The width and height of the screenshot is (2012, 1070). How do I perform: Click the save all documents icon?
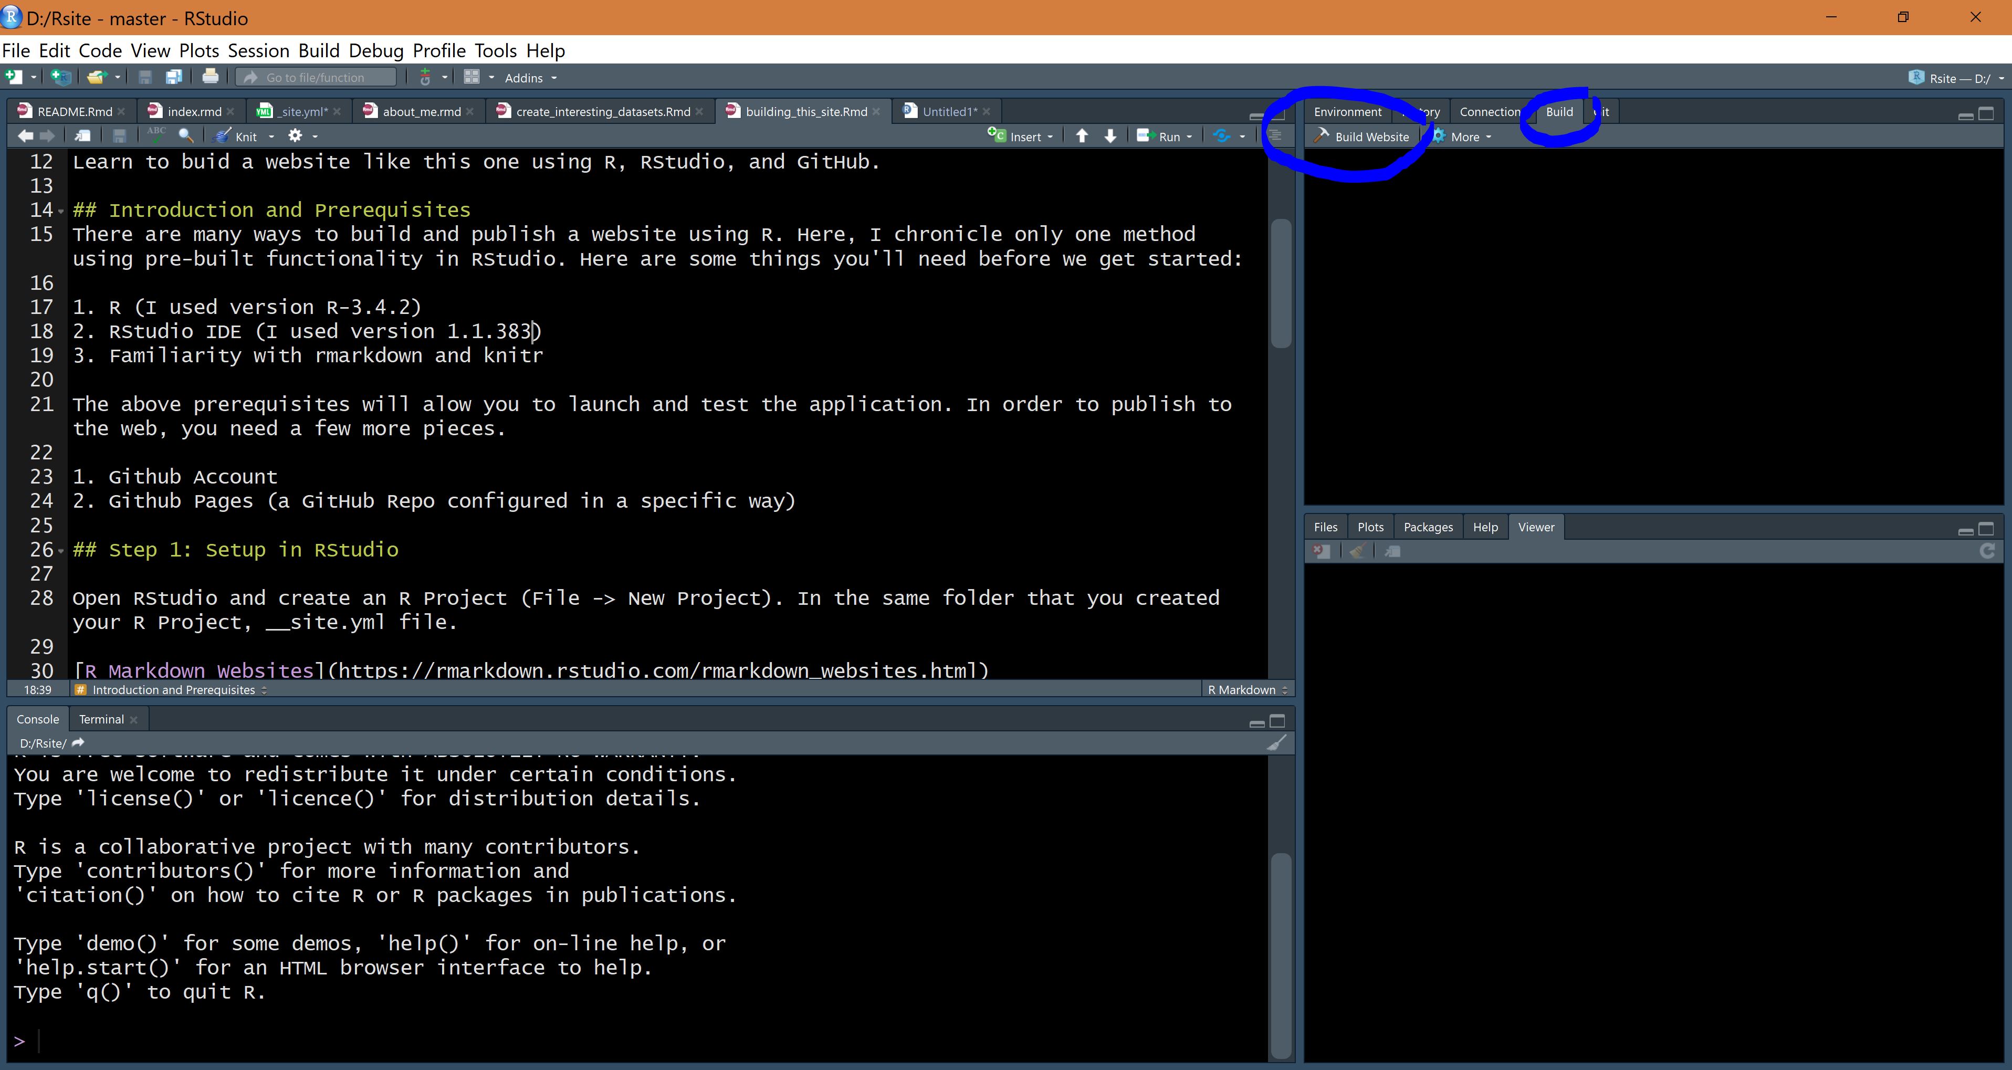click(x=173, y=77)
